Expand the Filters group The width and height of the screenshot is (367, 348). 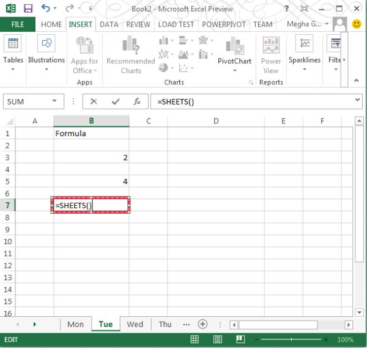coord(335,53)
